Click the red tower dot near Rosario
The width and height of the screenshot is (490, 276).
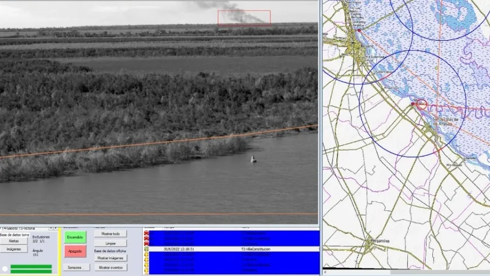[x=358, y=30]
